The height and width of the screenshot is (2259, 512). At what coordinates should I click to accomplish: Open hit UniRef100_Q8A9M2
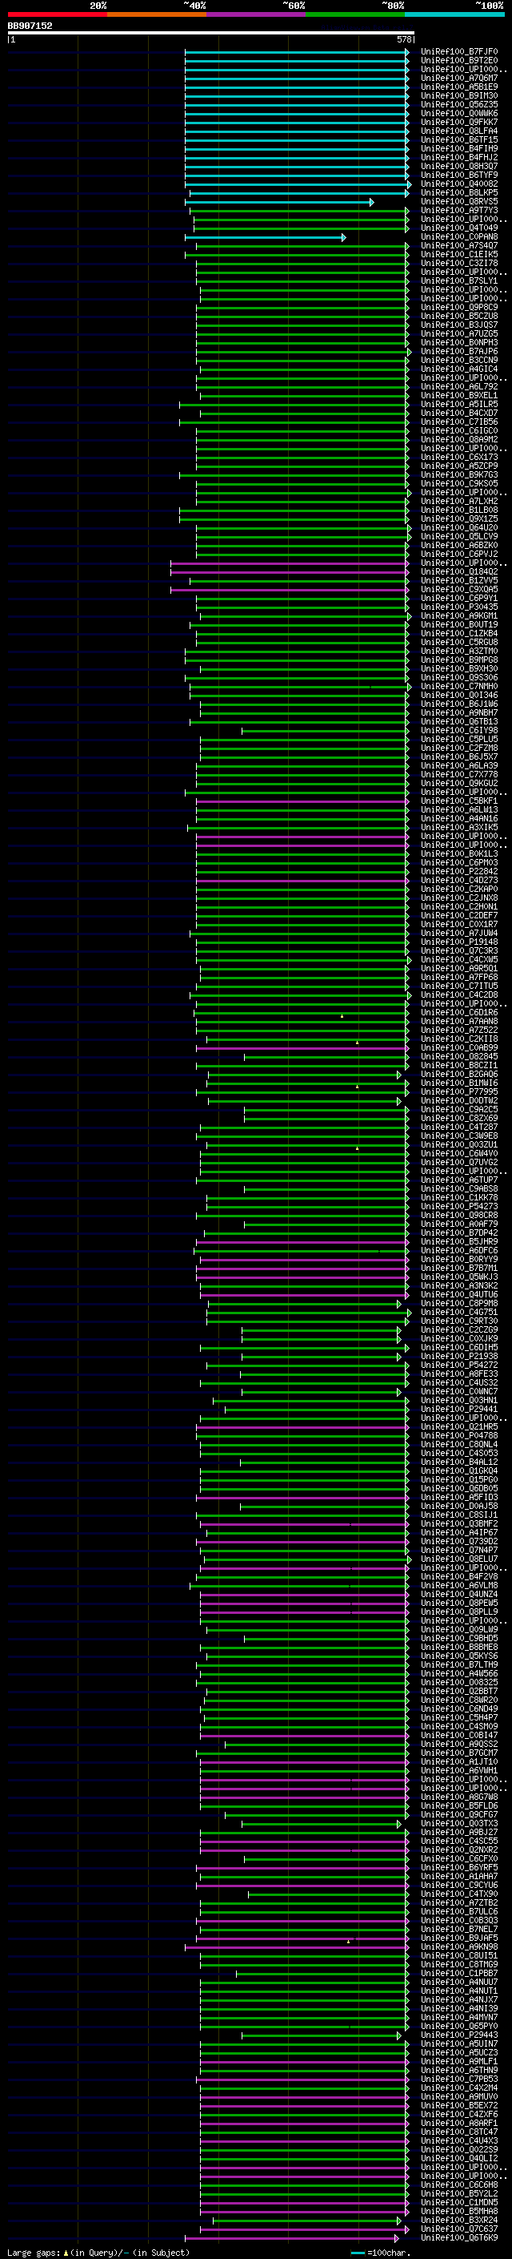[458, 439]
